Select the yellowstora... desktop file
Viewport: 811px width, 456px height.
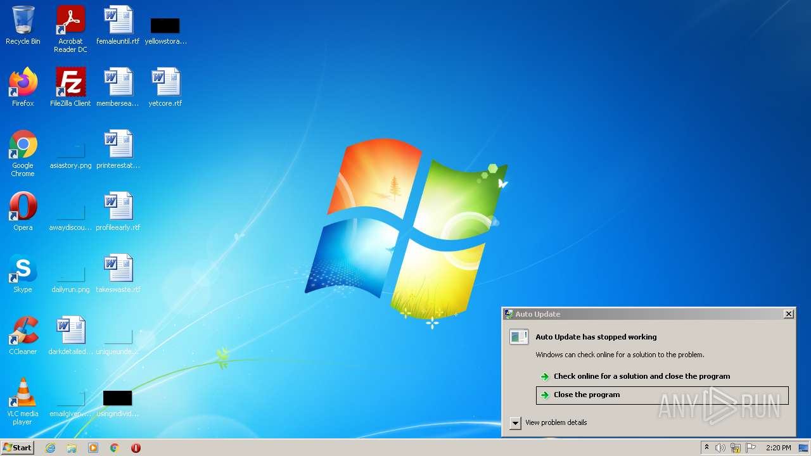coord(165,30)
